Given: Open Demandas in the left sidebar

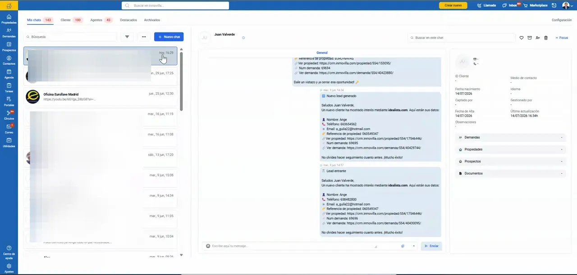Looking at the screenshot, I should pos(9,33).
